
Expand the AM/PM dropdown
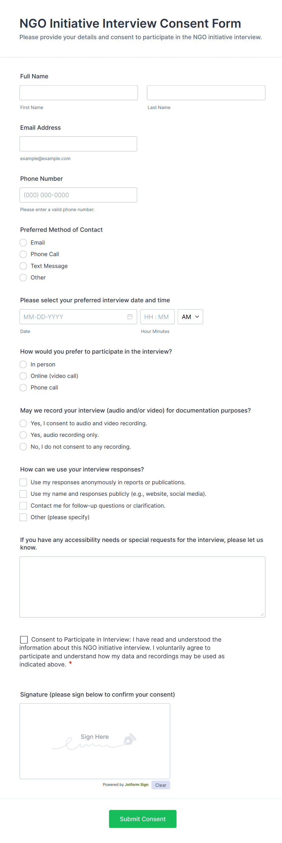tap(190, 317)
